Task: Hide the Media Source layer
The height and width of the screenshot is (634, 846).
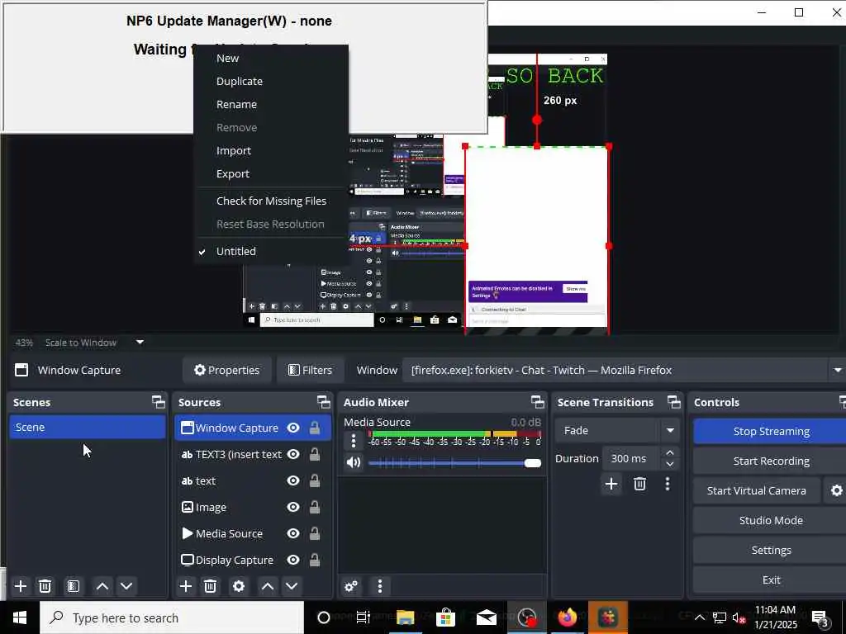Action: [x=293, y=534]
